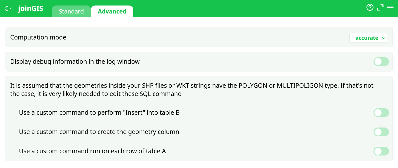Click the "Insert" into table B label text
The image size is (398, 168).
point(99,113)
